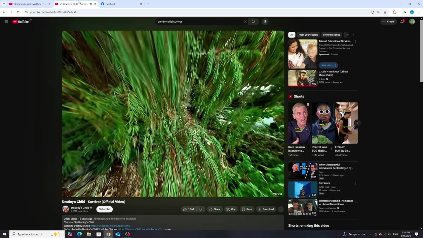
Task: Subscribe to the Destiny's Child channel
Action: click(x=104, y=209)
